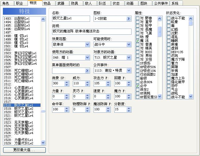Select skill 1508: 死亡缠绕Lv1
The width and height of the screenshot is (200, 156).
(x=22, y=70)
